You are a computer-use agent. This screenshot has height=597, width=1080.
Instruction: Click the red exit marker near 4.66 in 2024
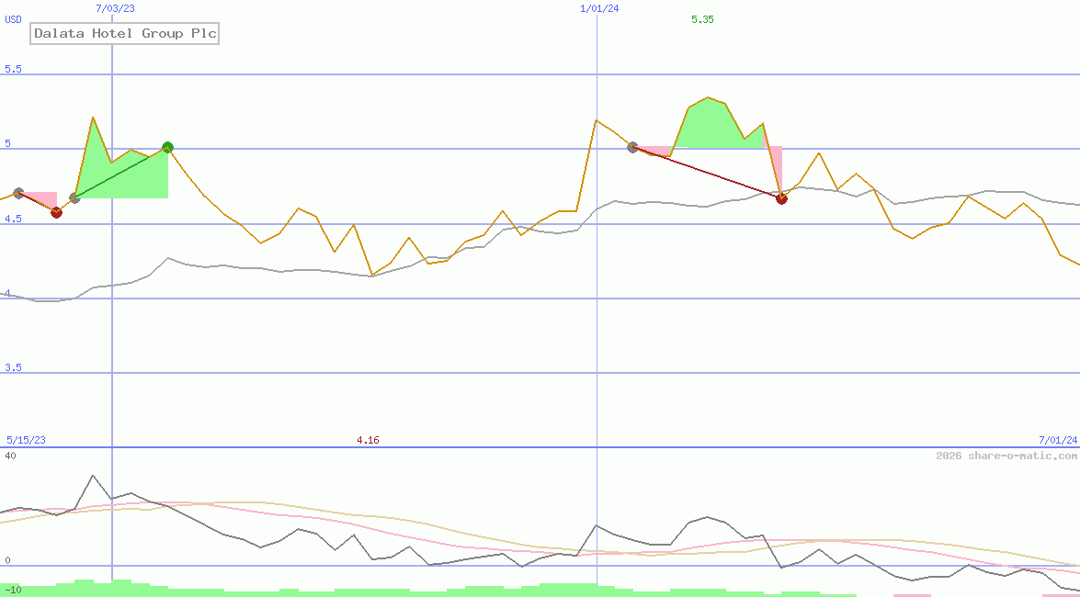[781, 198]
